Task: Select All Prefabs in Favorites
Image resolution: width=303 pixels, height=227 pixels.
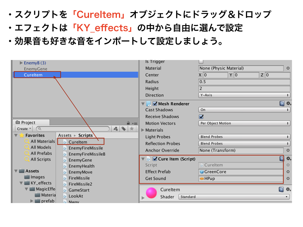Action: point(41,153)
